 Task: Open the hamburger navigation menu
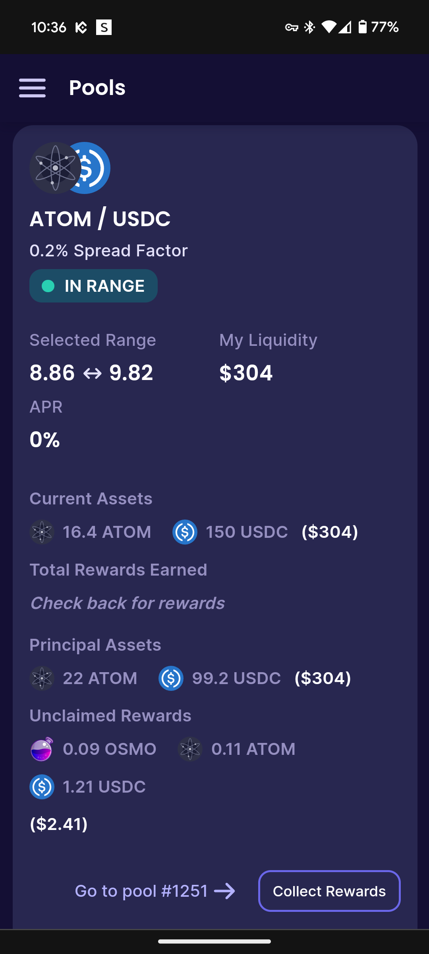tap(32, 88)
